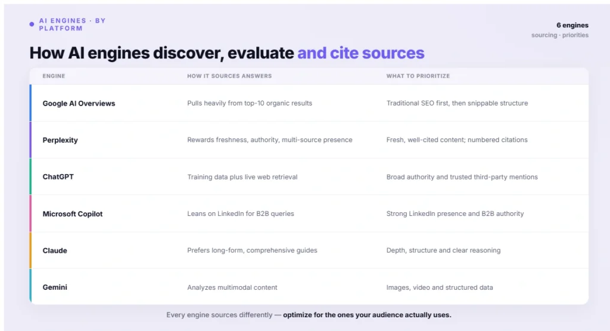610x331 pixels.
Task: Click 'Depth, structure and clear reasoning'
Action: (443, 250)
